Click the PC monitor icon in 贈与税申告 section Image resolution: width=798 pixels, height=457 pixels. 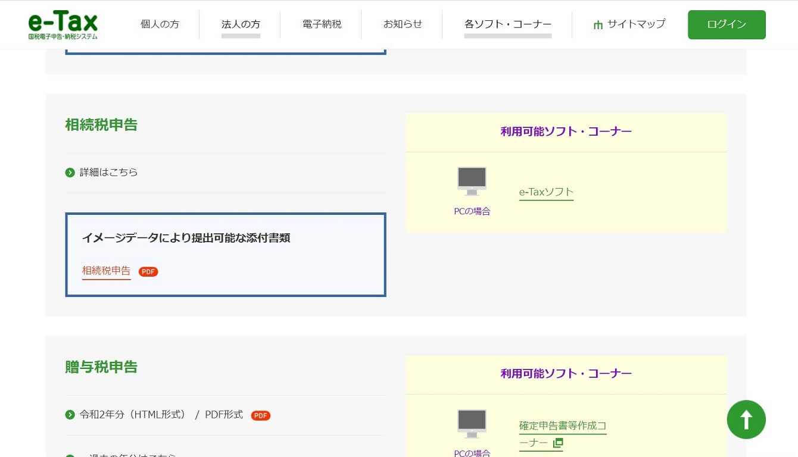472,424
